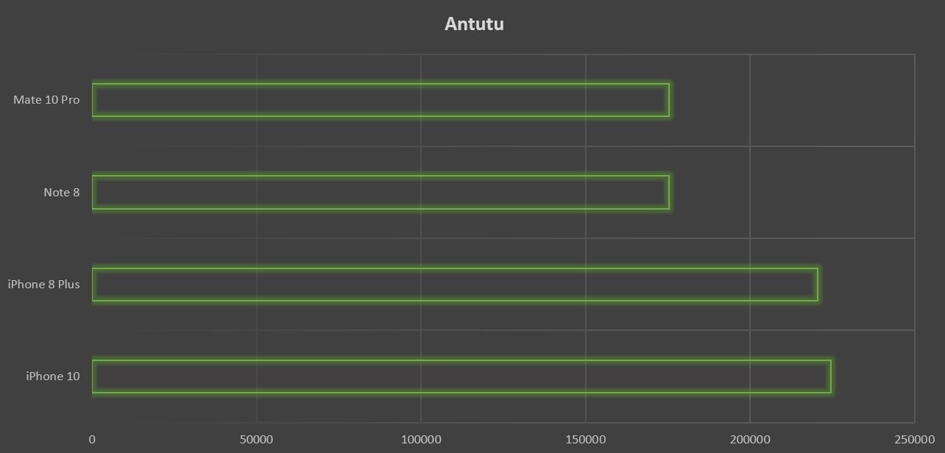The height and width of the screenshot is (453, 945).
Task: Click the 50000 axis tick label
Action: [x=257, y=440]
